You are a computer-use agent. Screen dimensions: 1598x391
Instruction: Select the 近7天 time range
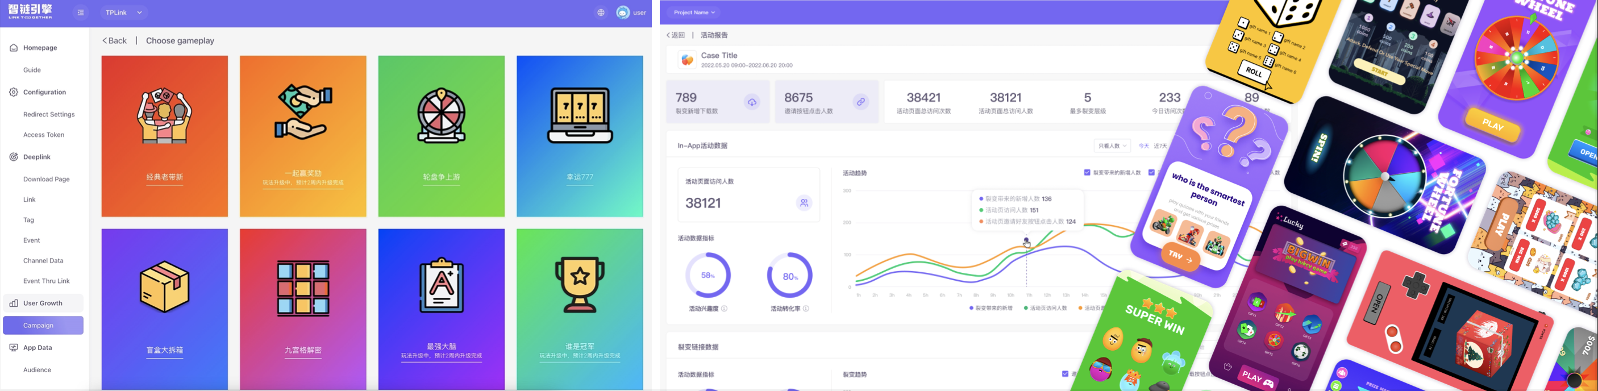[x=1160, y=146]
